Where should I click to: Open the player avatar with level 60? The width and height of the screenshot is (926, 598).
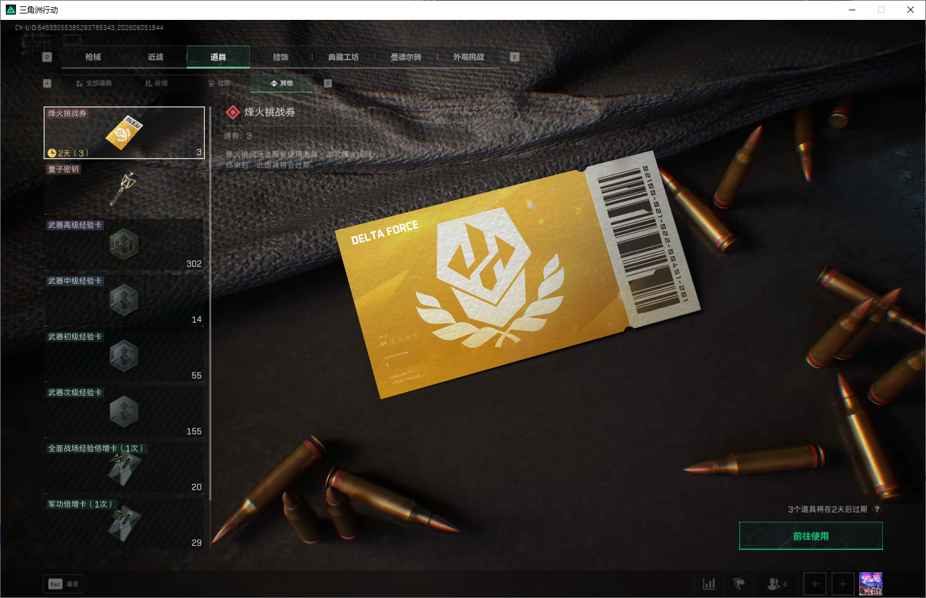coord(871,584)
